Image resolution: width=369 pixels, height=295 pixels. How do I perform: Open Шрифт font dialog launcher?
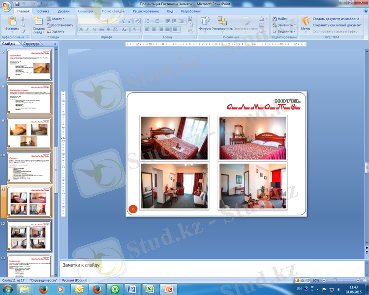pos(139,37)
